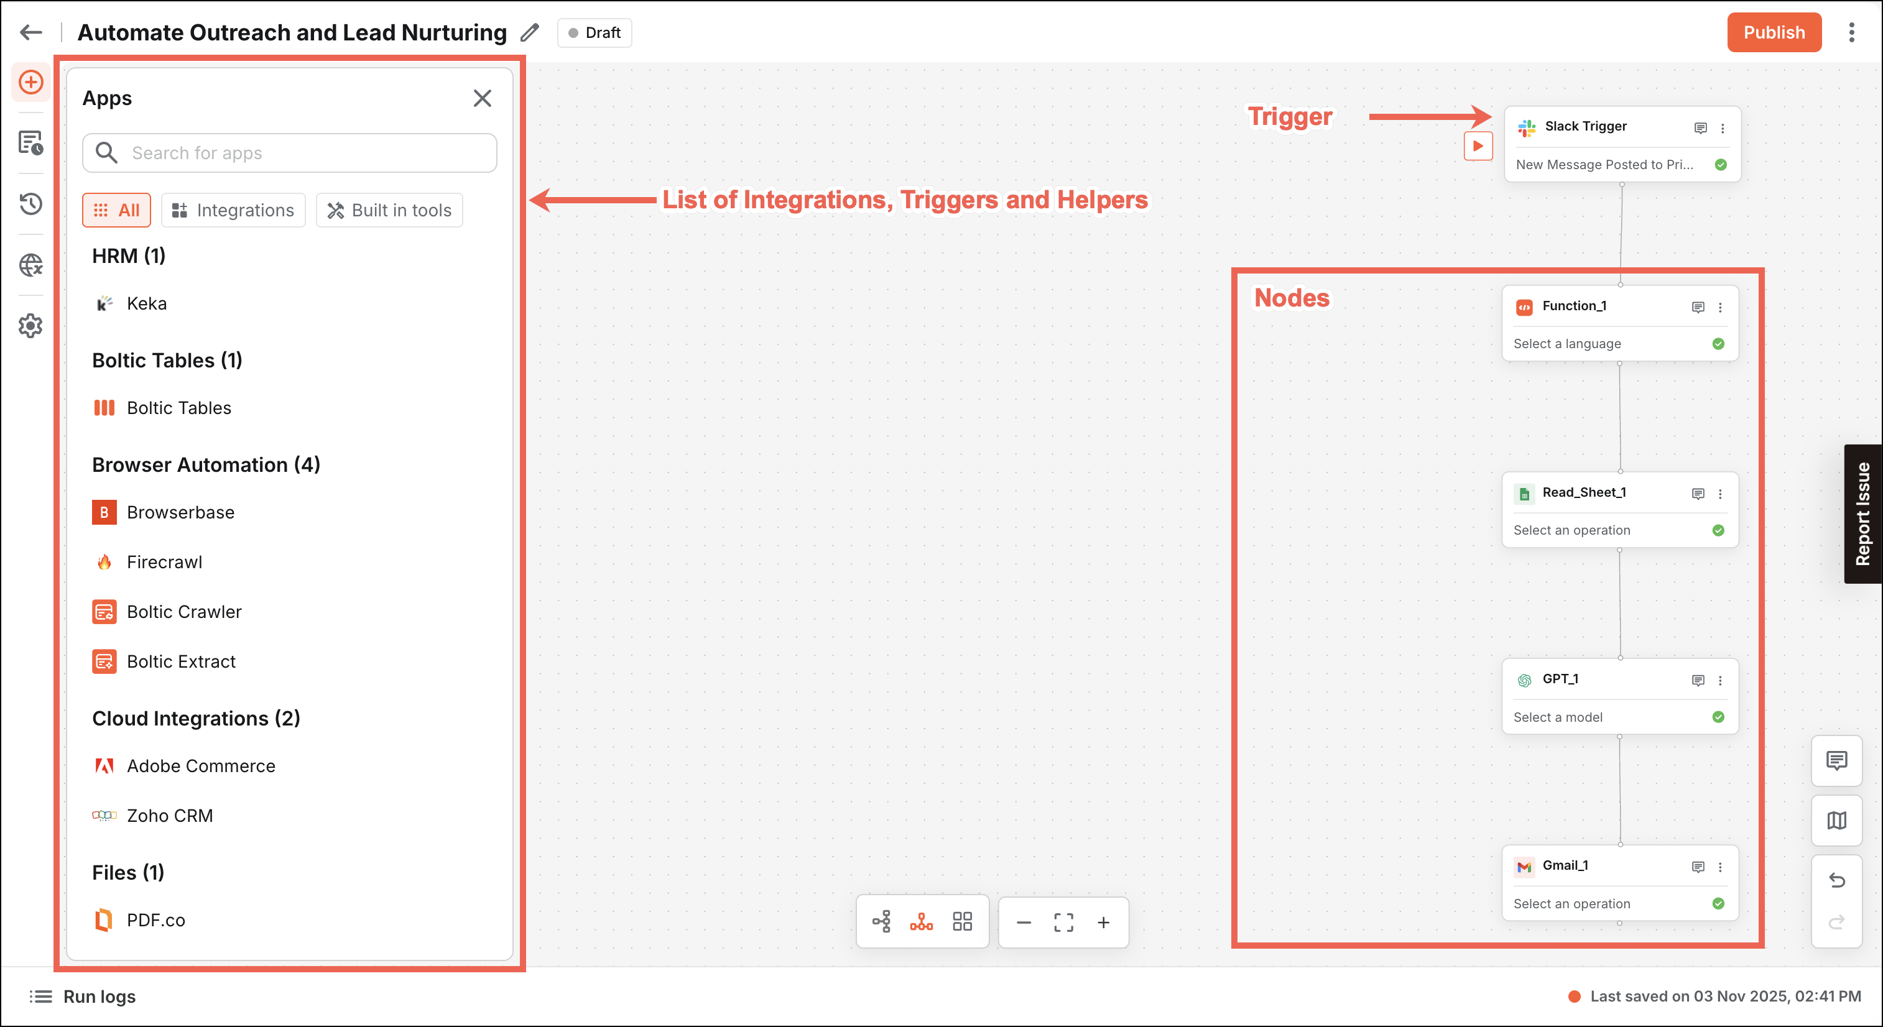Screen dimensions: 1883x1027
Task: Edit workflow title with pencil icon
Action: pos(530,33)
